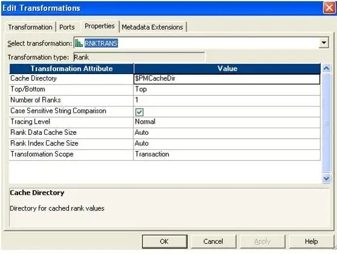This screenshot has width=337, height=254.
Task: Switch to the Transformation tab
Action: (x=30, y=27)
